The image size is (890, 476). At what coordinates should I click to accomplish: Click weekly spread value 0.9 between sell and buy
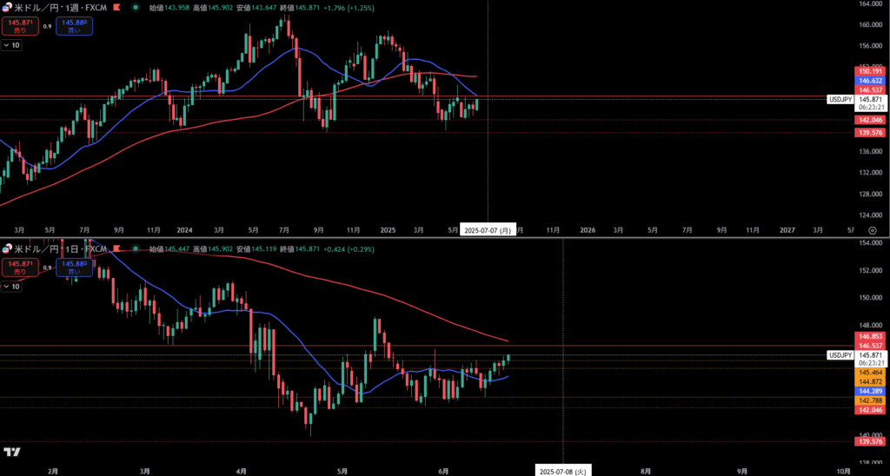click(x=47, y=26)
